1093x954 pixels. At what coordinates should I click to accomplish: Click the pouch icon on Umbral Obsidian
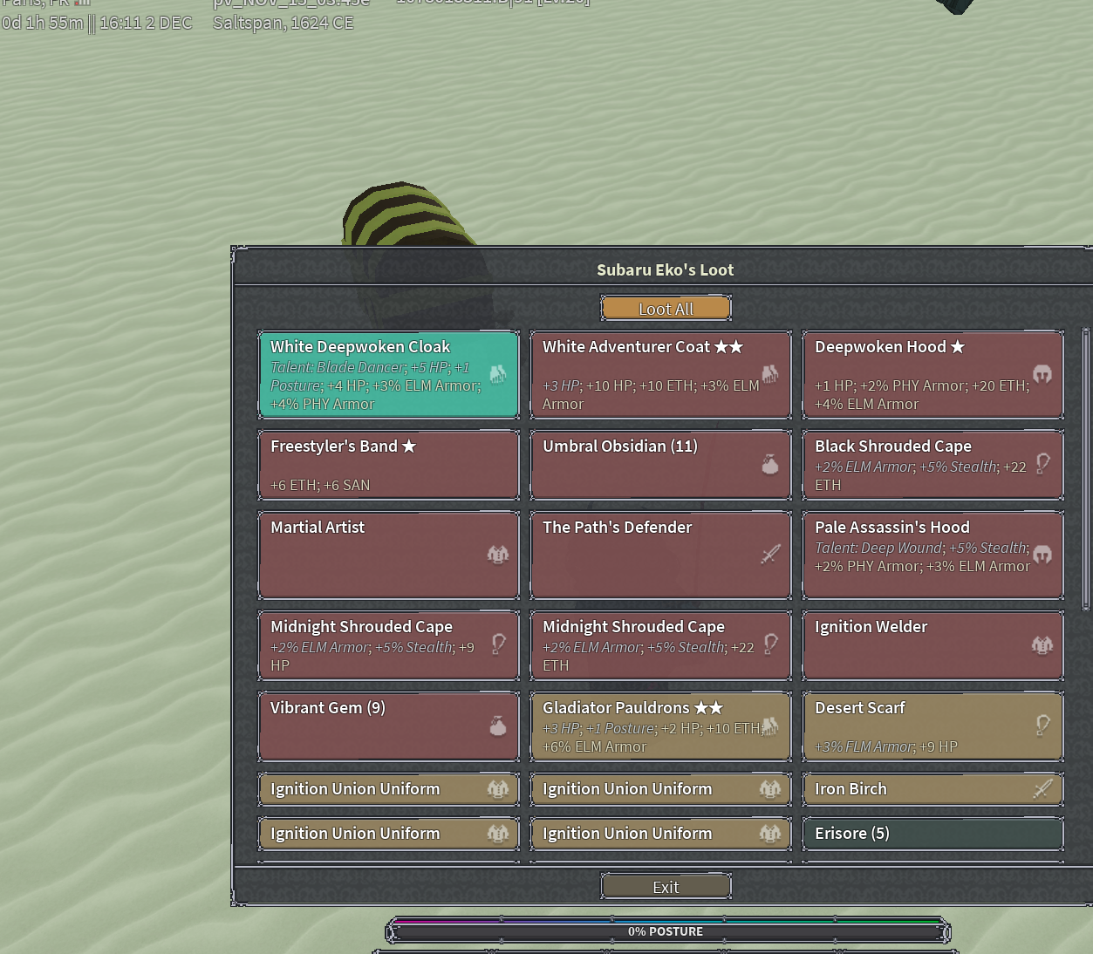769,464
